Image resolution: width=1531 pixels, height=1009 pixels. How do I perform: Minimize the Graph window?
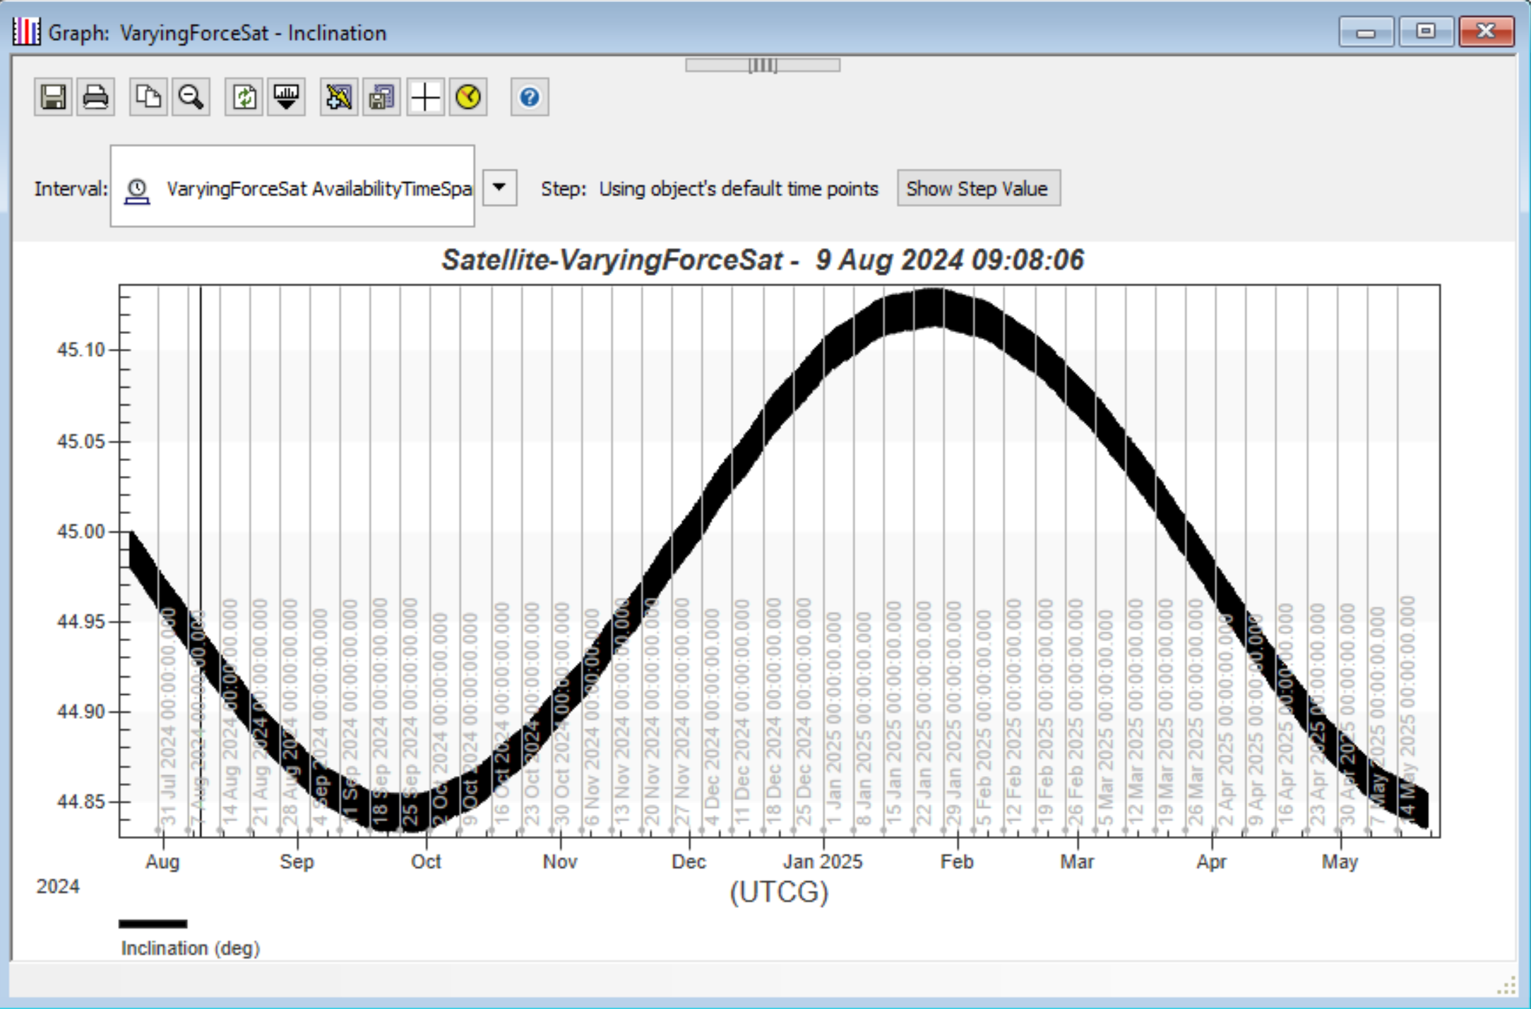(1366, 32)
